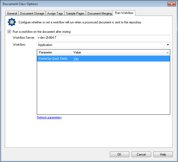This screenshot has height=162, width=178.
Task: Click the Refresh parameters link
Action: tap(49, 117)
